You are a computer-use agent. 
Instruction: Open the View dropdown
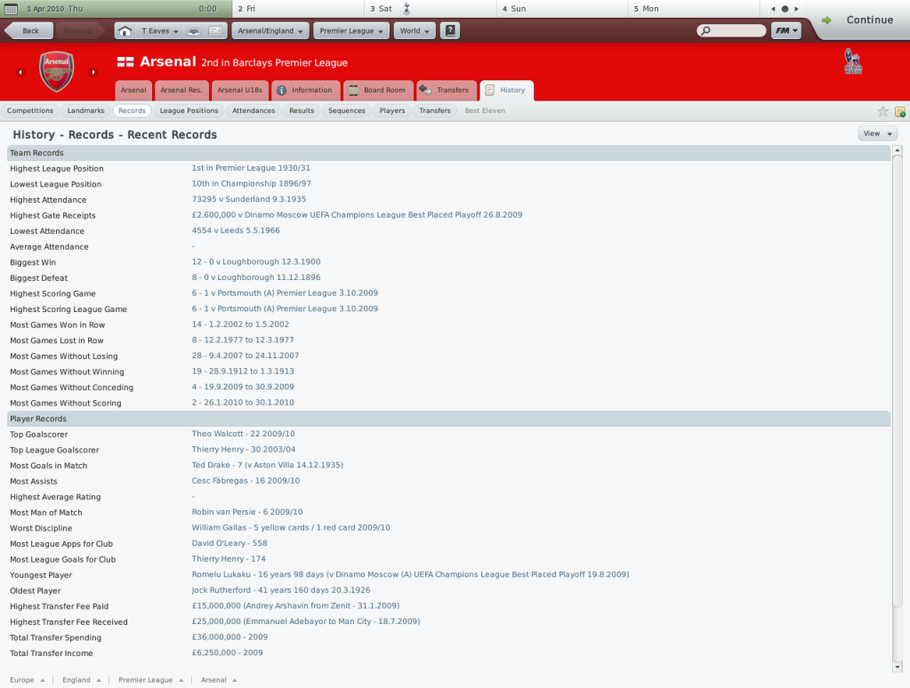click(877, 133)
